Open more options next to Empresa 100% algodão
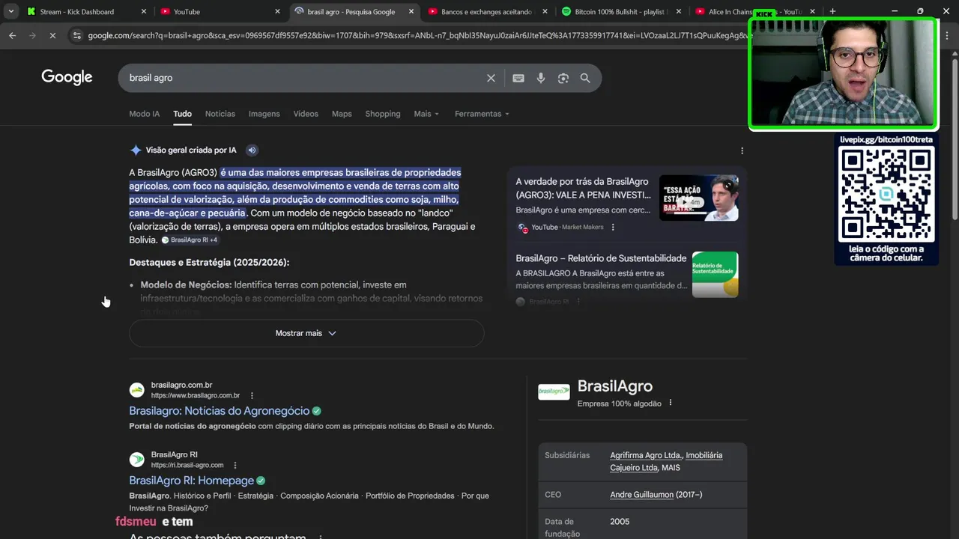The image size is (959, 539). tap(671, 403)
